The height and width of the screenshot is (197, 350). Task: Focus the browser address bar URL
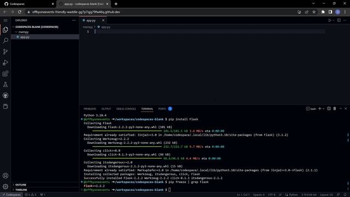(76, 12)
